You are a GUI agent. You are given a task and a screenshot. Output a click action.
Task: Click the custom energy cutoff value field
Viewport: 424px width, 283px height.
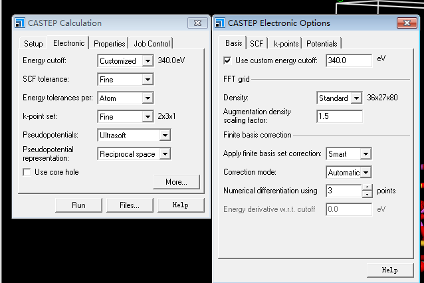[x=349, y=60]
